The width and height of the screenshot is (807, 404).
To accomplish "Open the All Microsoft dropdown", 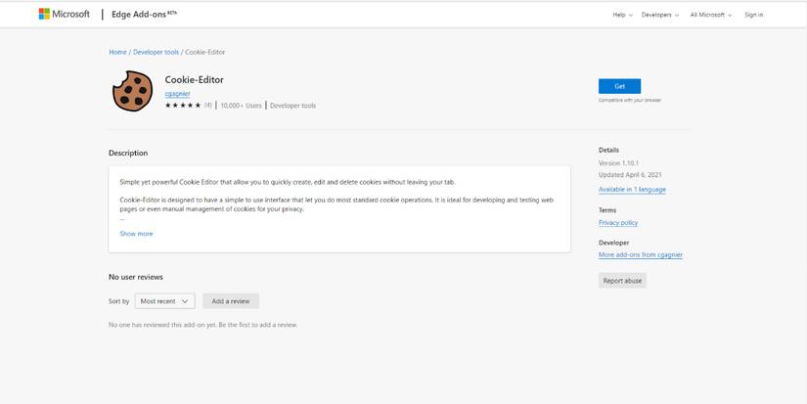I will (x=711, y=15).
